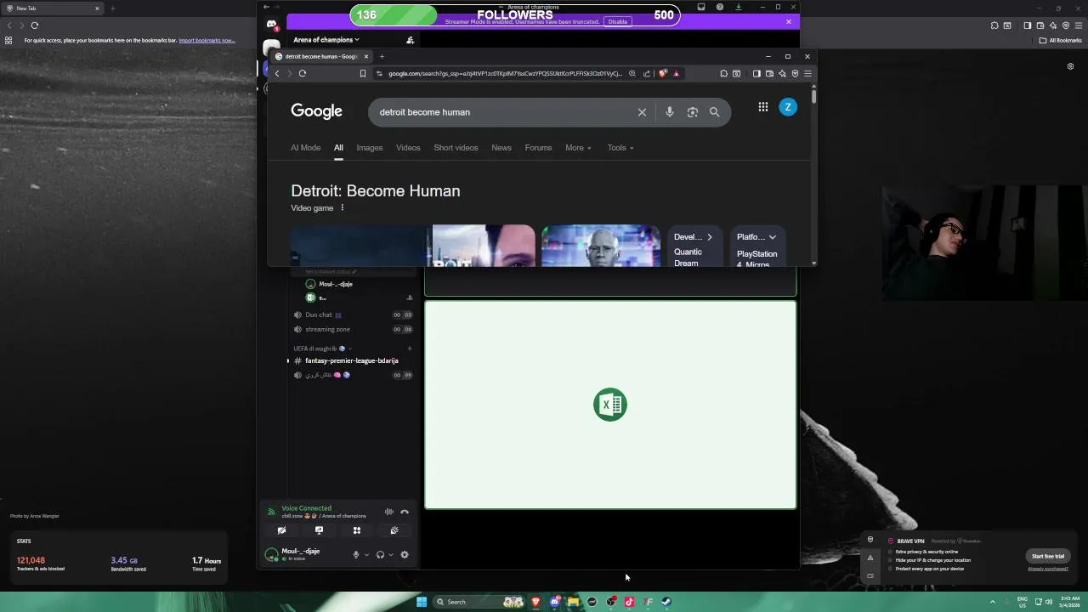Start Google voice search with microphone
Image resolution: width=1088 pixels, height=612 pixels.
point(670,112)
